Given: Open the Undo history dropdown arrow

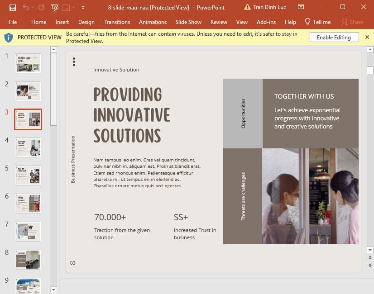Looking at the screenshot, I should 33,7.
